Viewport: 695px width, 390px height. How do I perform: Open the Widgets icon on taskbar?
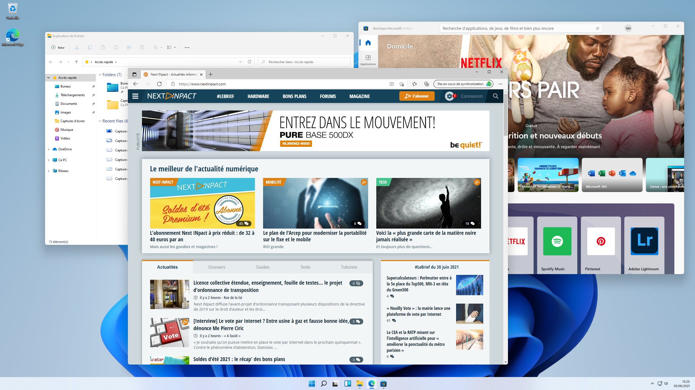pyautogui.click(x=347, y=383)
